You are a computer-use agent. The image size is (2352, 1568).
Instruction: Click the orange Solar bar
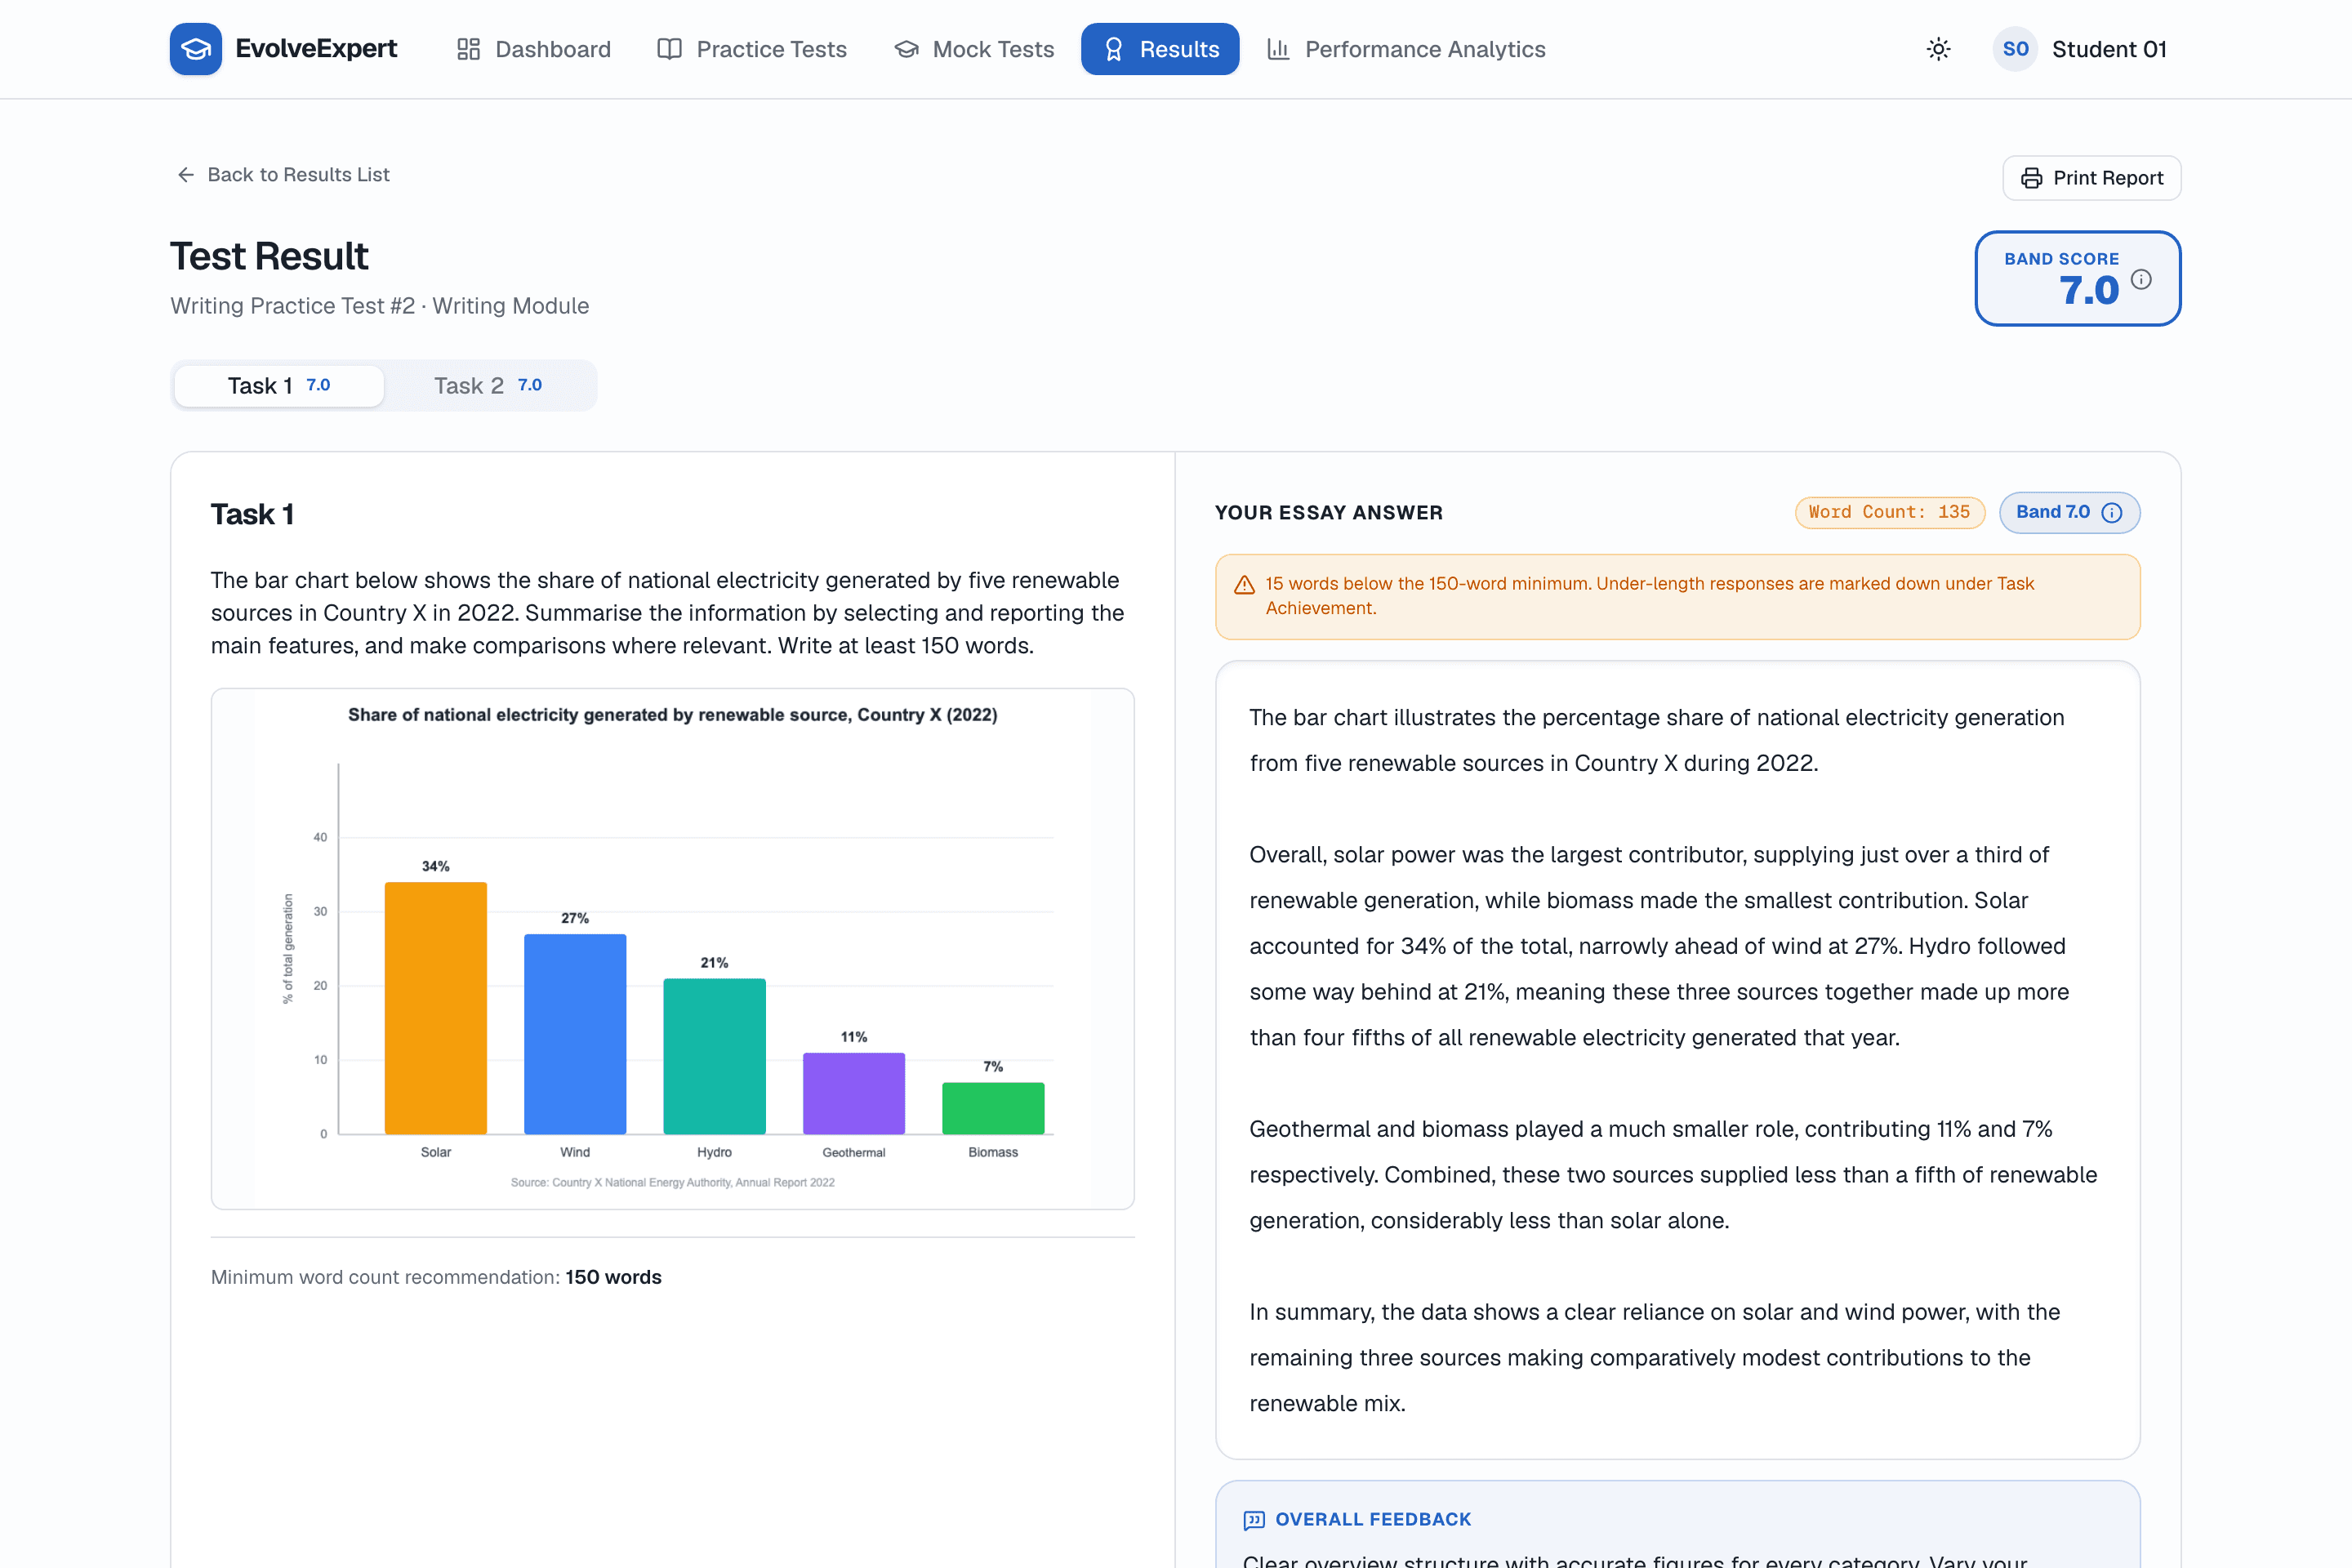(x=436, y=1008)
